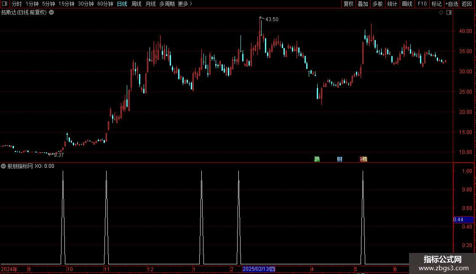Click the 叠加 overlay button
This screenshot has height=274, width=476.
pyautogui.click(x=363, y=4)
